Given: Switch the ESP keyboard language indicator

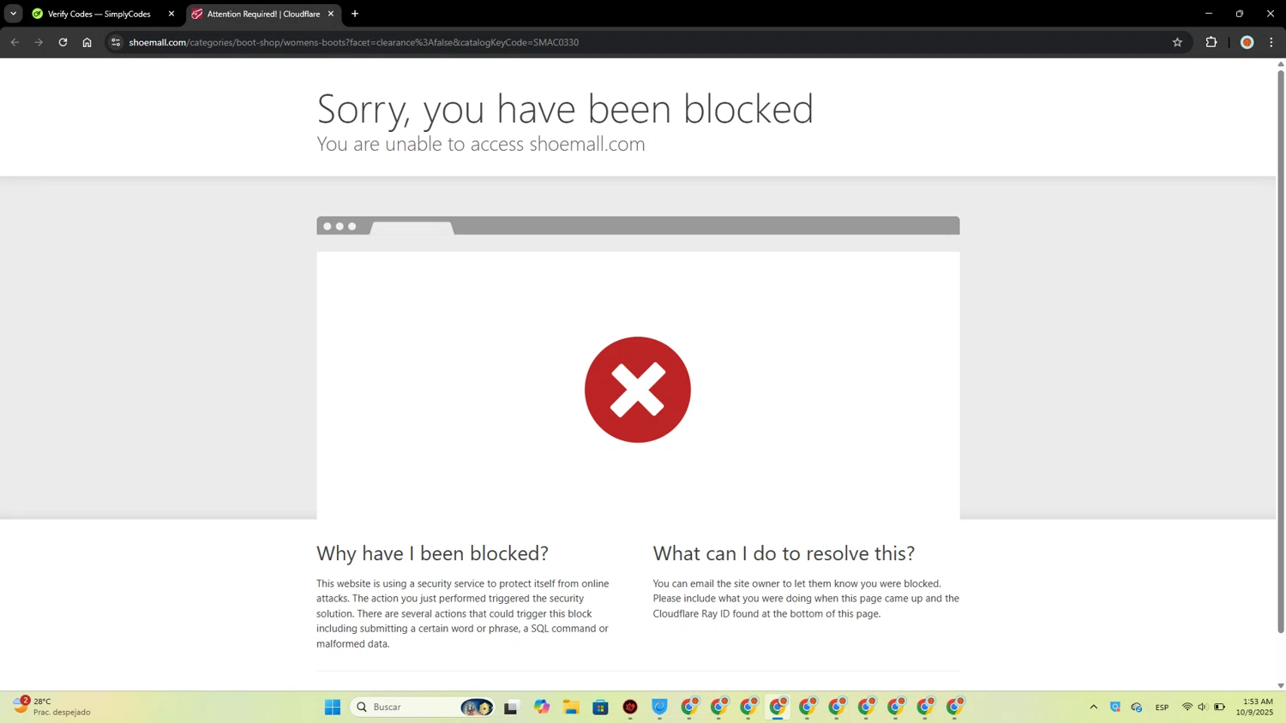Looking at the screenshot, I should pos(1163,707).
